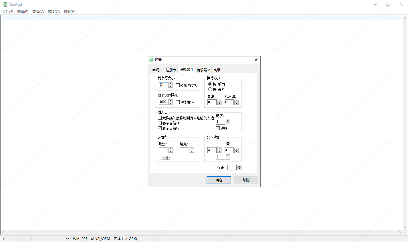Open the 编辑(E) menu

23,12
